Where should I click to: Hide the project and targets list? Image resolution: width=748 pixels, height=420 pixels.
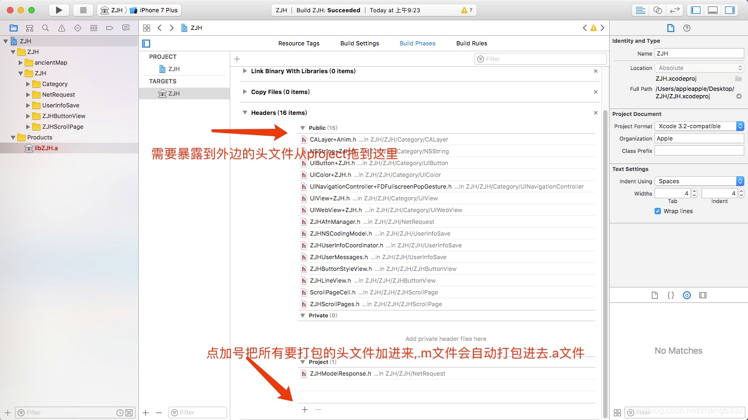[x=146, y=43]
